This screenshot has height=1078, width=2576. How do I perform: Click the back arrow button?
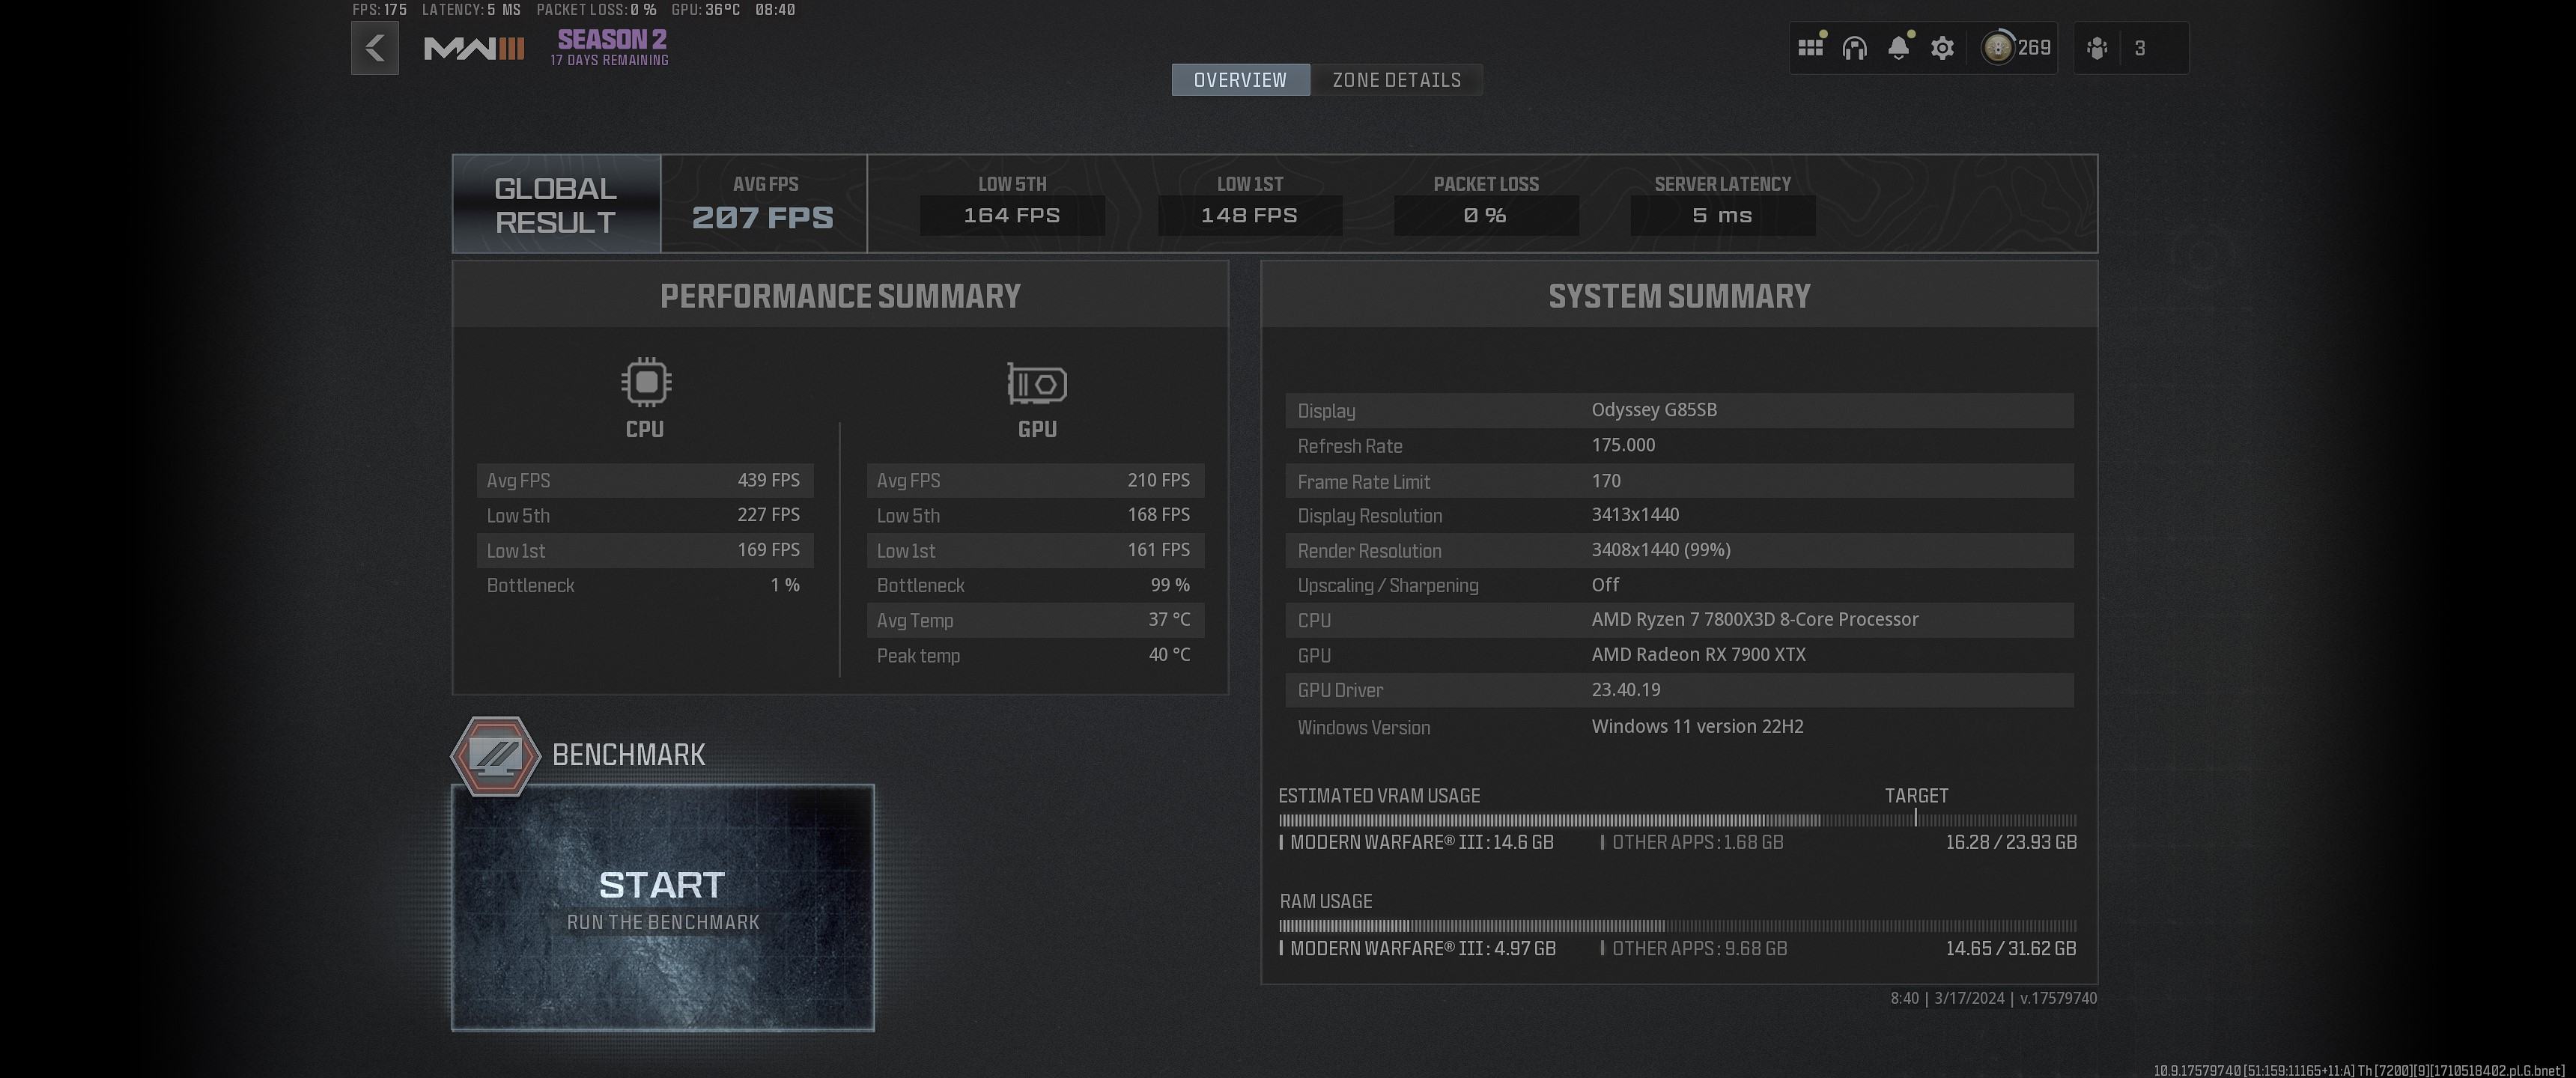point(375,48)
